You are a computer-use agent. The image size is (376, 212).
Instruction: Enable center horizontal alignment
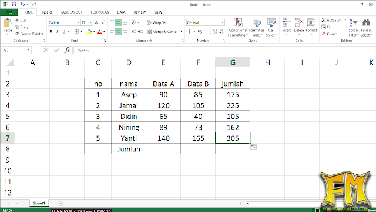tap(118, 31)
